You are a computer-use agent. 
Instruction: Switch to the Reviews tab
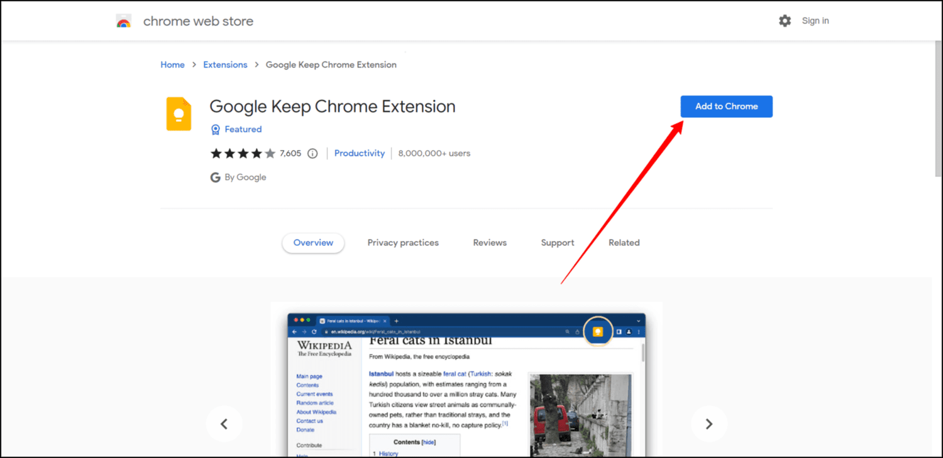tap(490, 242)
